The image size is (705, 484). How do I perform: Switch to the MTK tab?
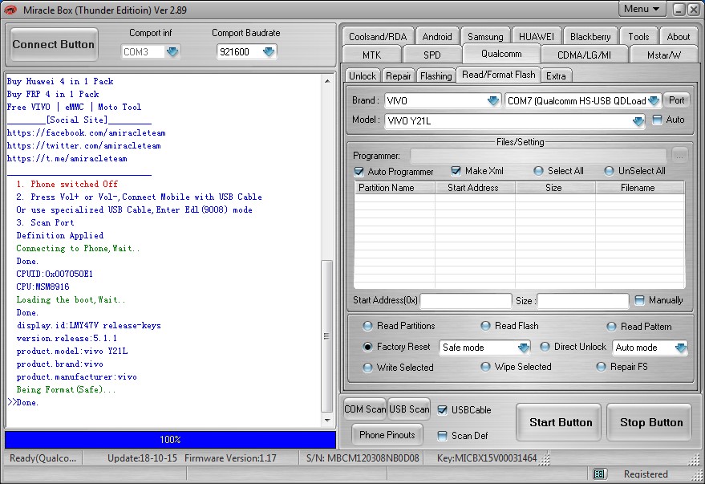click(371, 55)
